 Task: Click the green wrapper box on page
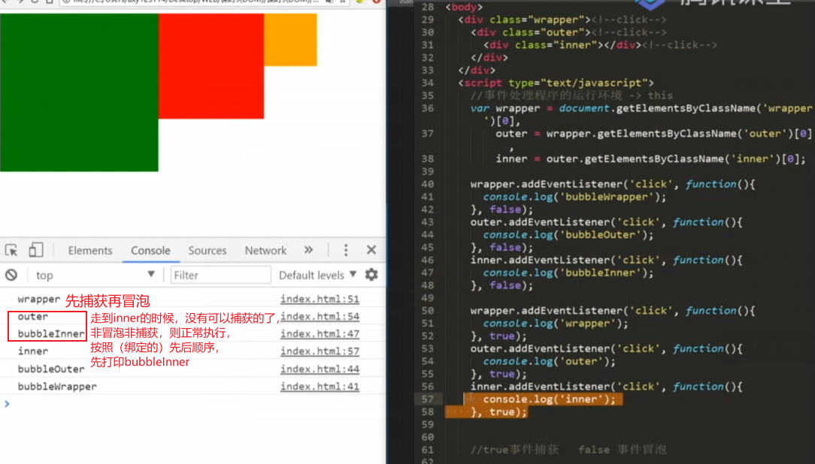(79, 92)
